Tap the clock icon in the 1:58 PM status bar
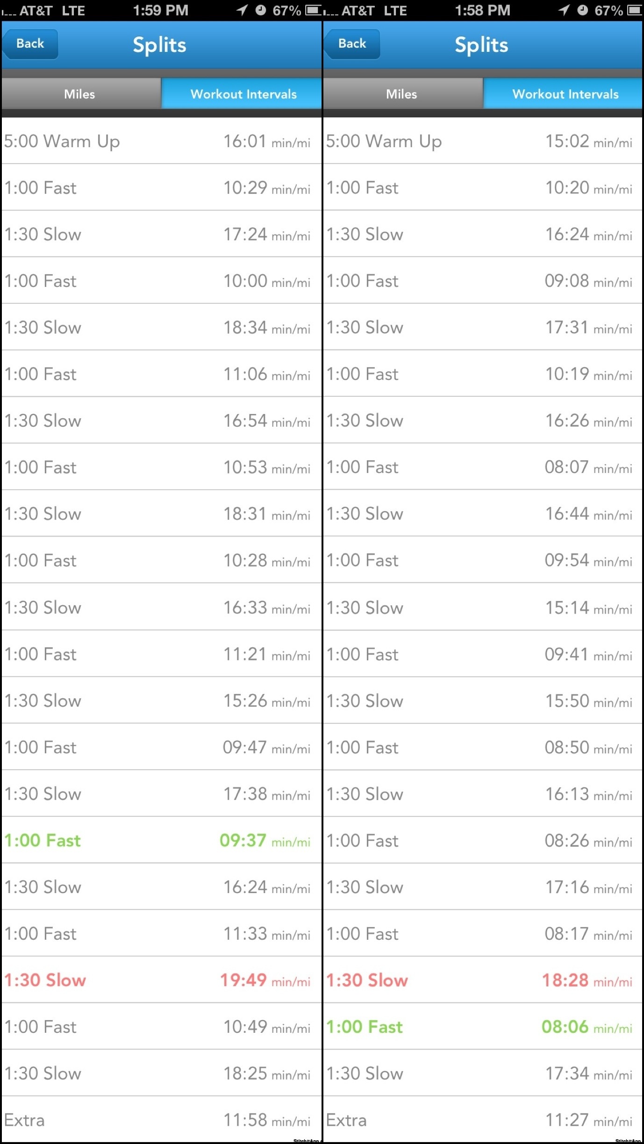 [582, 10]
